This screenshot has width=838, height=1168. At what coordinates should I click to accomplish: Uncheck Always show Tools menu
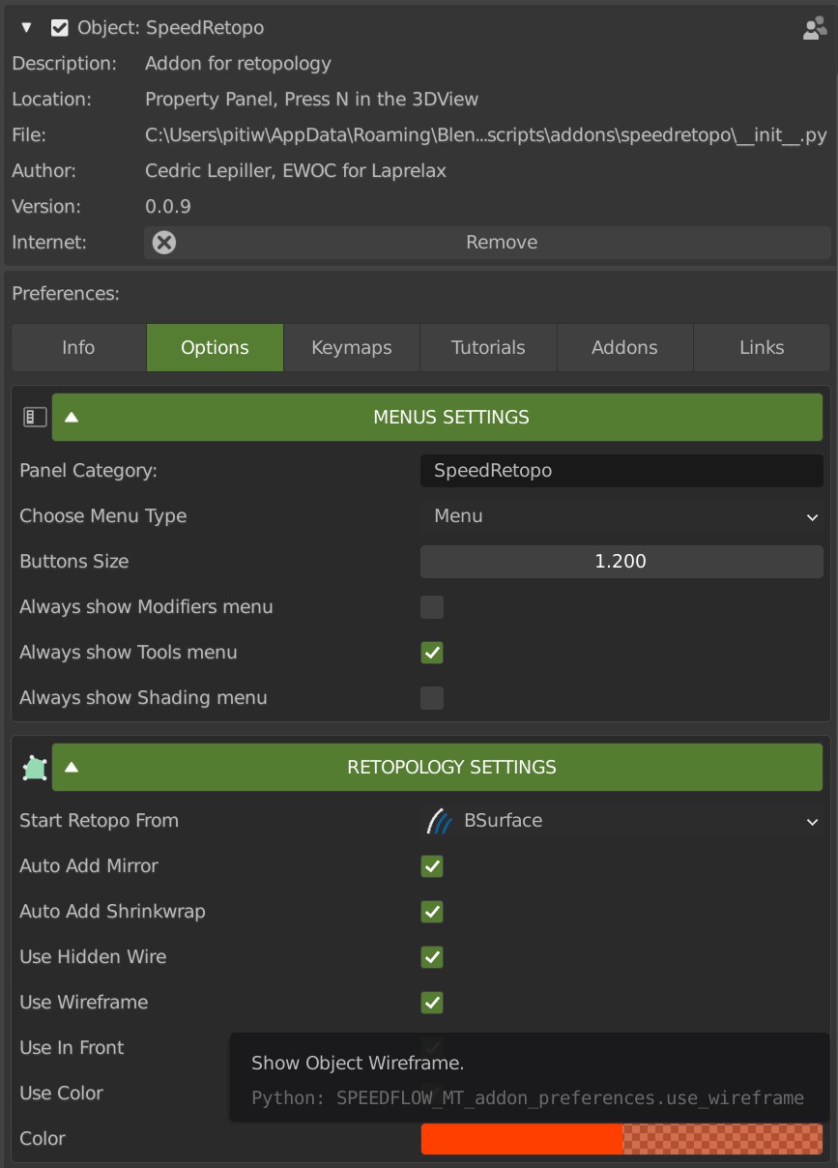tap(432, 653)
